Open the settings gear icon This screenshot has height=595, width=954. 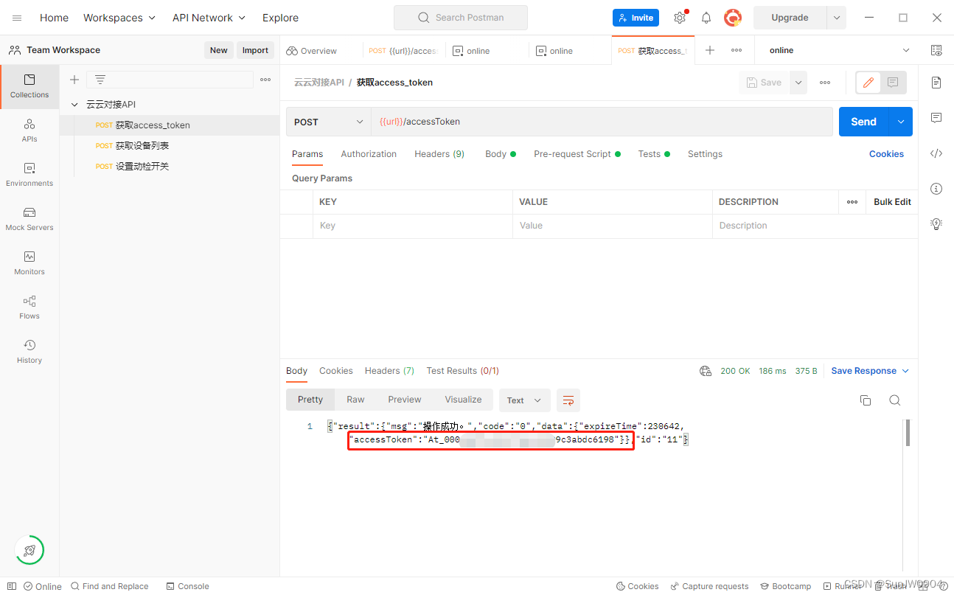[680, 18]
